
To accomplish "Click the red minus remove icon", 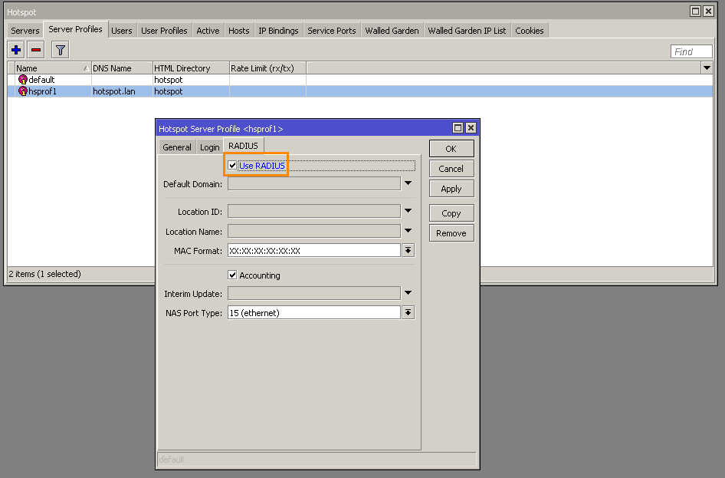I will (36, 50).
